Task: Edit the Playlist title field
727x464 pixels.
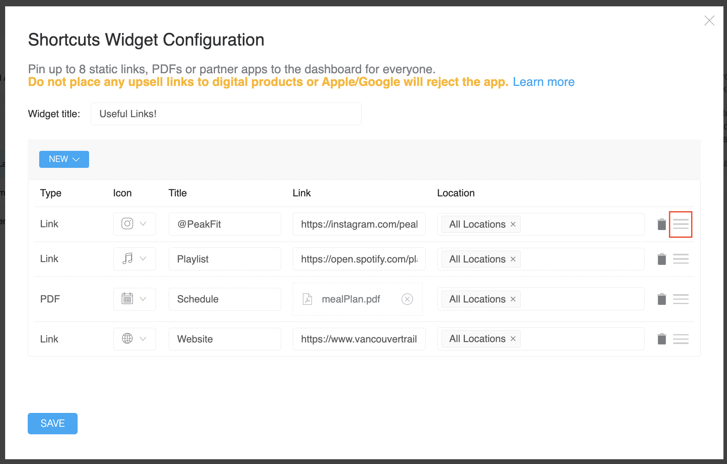Action: [x=225, y=259]
